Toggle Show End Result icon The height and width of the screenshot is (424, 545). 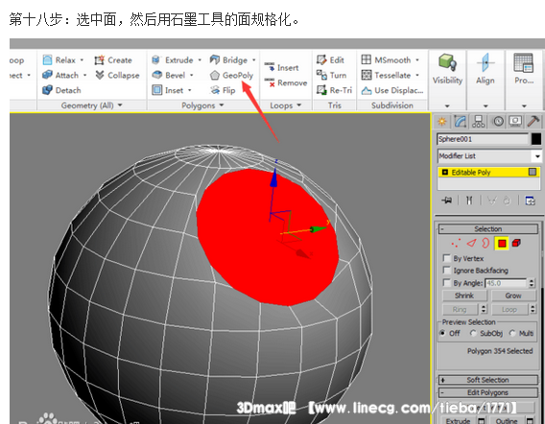point(469,200)
